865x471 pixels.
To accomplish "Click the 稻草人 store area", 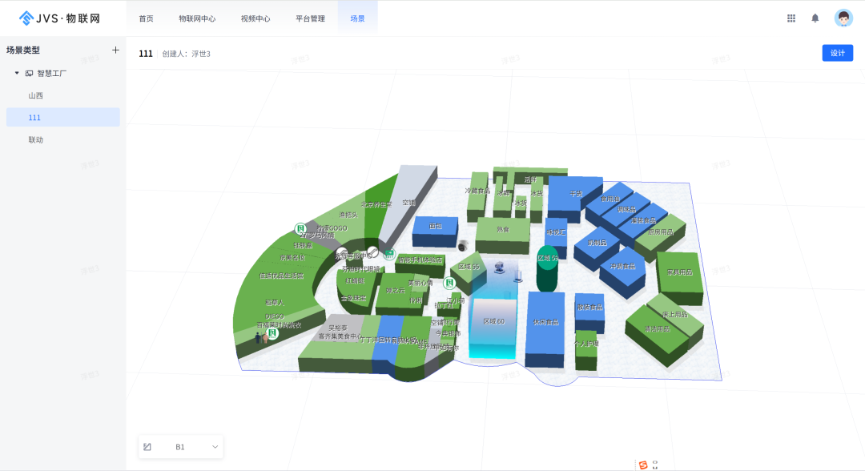I will pyautogui.click(x=275, y=303).
